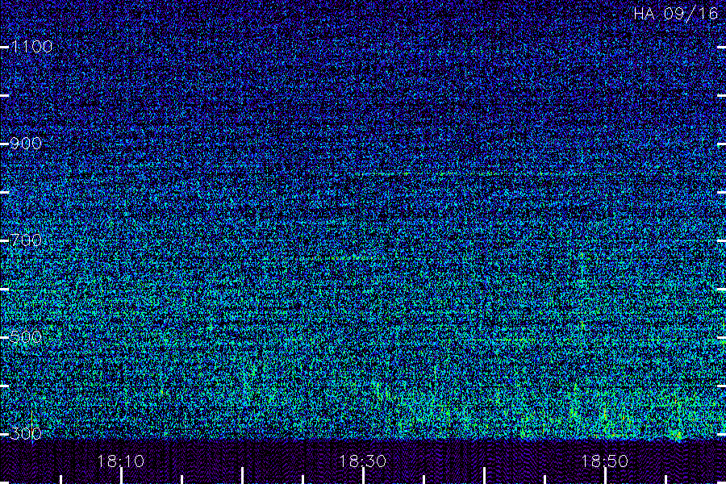Click the HA 09/16 date label
The width and height of the screenshot is (726, 484).
click(675, 14)
